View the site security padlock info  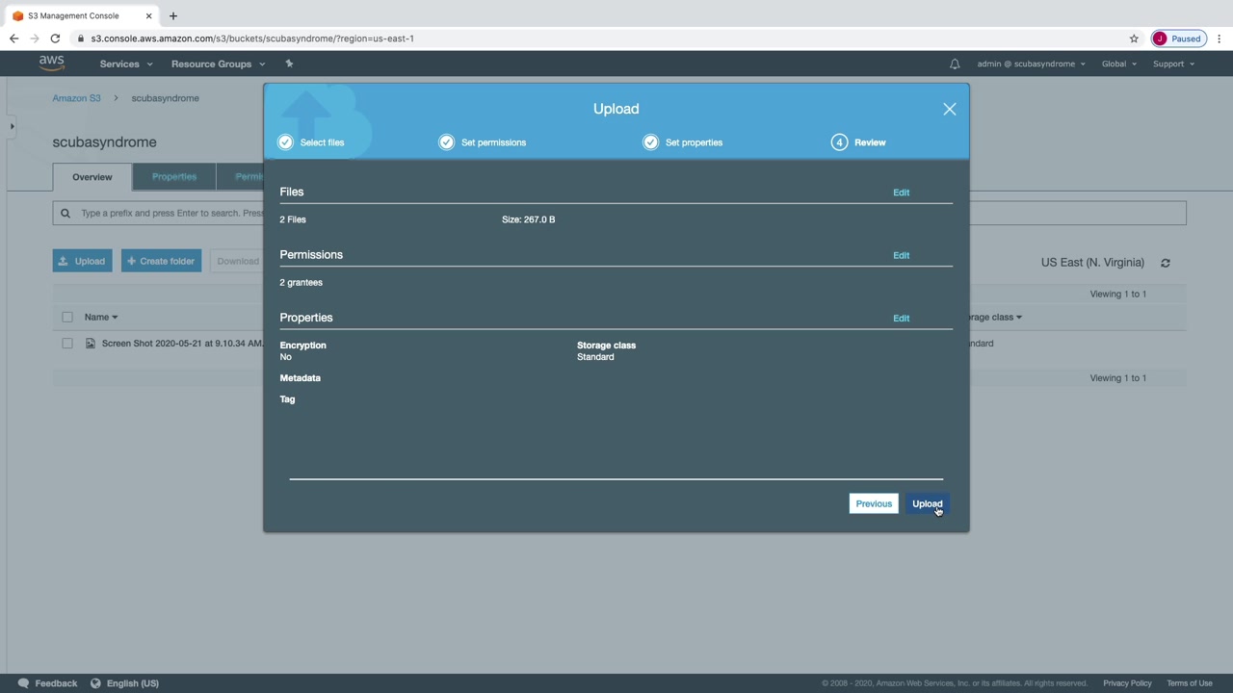point(82,38)
